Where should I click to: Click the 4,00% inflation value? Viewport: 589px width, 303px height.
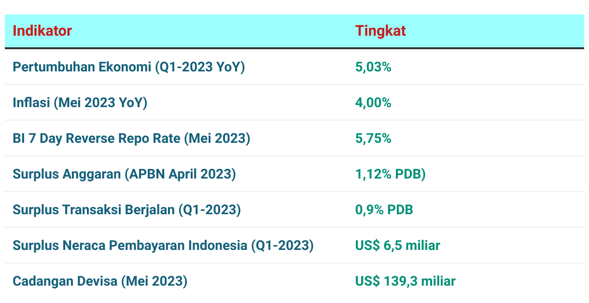pyautogui.click(x=373, y=103)
